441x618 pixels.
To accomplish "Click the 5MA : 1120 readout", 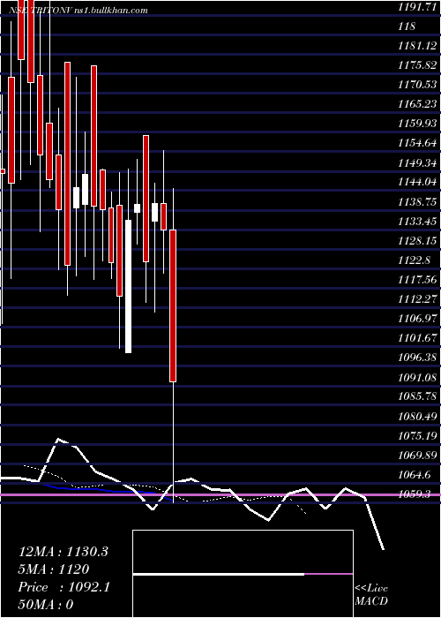I will [x=54, y=569].
